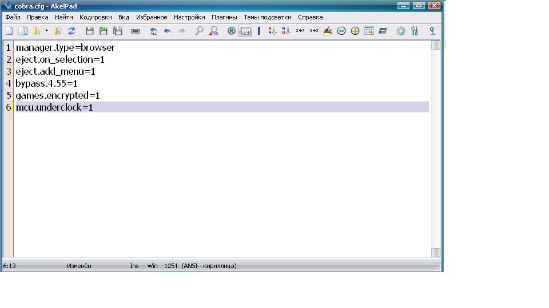Click line text manager.type=browser

(x=65, y=47)
